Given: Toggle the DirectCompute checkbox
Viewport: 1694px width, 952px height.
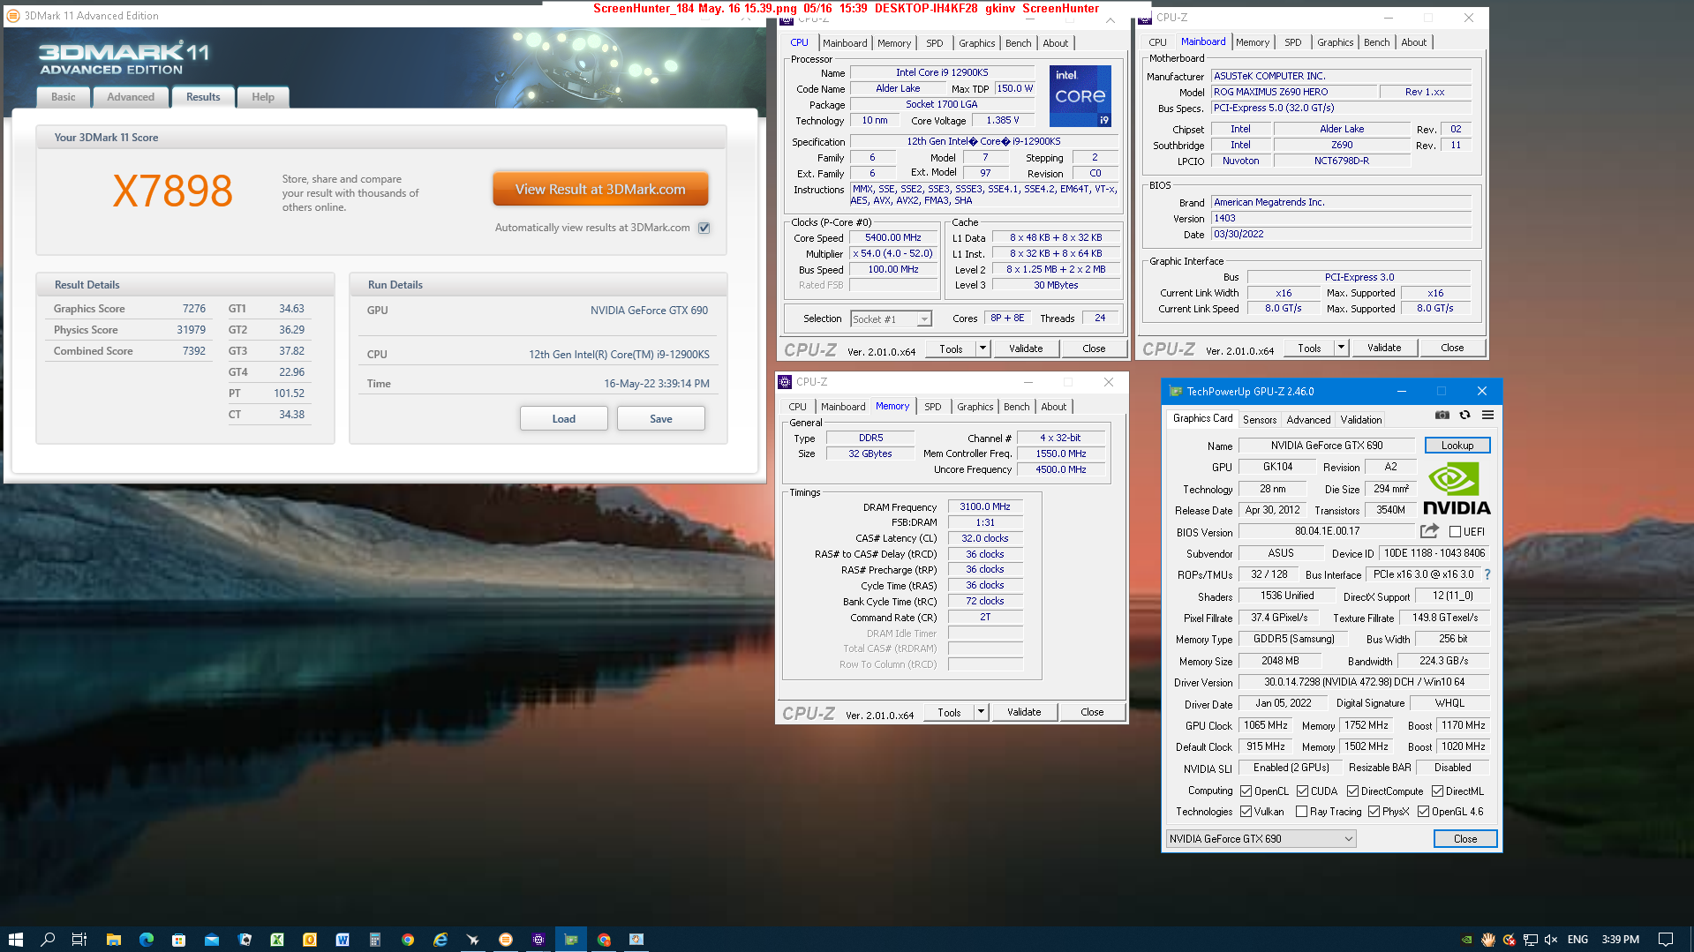Looking at the screenshot, I should pyautogui.click(x=1352, y=791).
